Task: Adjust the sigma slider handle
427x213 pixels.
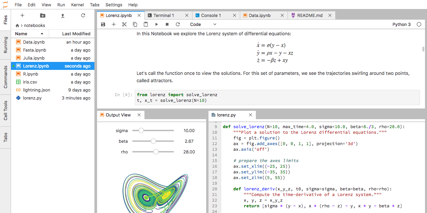Action: pyautogui.click(x=141, y=130)
